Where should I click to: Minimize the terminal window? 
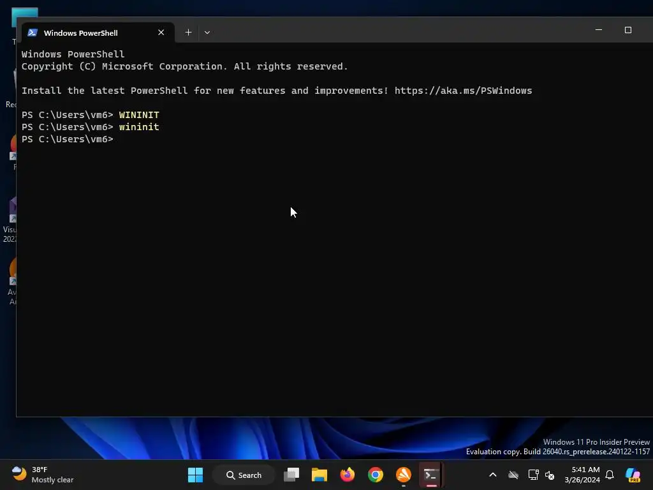(598, 30)
